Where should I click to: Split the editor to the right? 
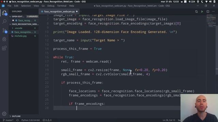[x=208, y=12]
